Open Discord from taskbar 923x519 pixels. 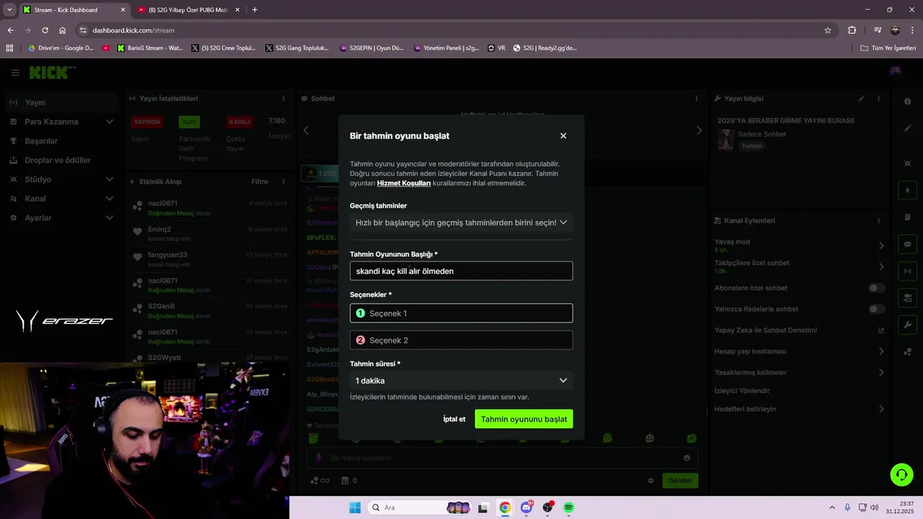coord(527,507)
